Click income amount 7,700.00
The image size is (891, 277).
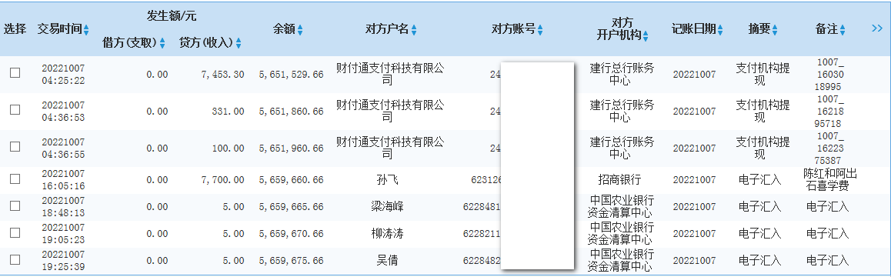point(223,180)
